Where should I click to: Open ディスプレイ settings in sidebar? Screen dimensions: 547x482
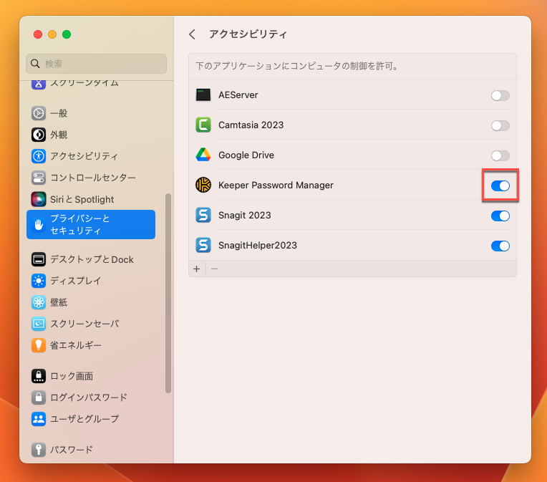pos(75,281)
